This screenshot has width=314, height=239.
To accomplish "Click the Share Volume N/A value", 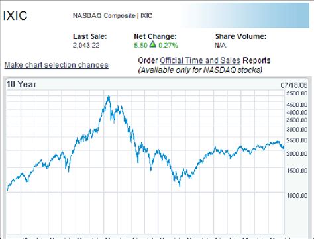I will tap(221, 45).
